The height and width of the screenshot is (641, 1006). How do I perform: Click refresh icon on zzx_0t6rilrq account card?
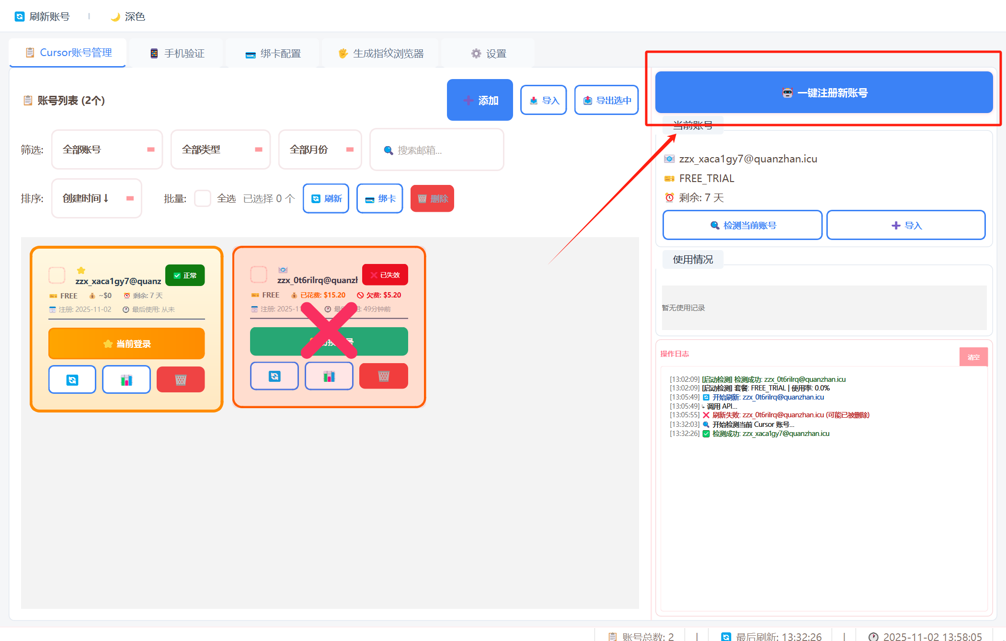274,376
